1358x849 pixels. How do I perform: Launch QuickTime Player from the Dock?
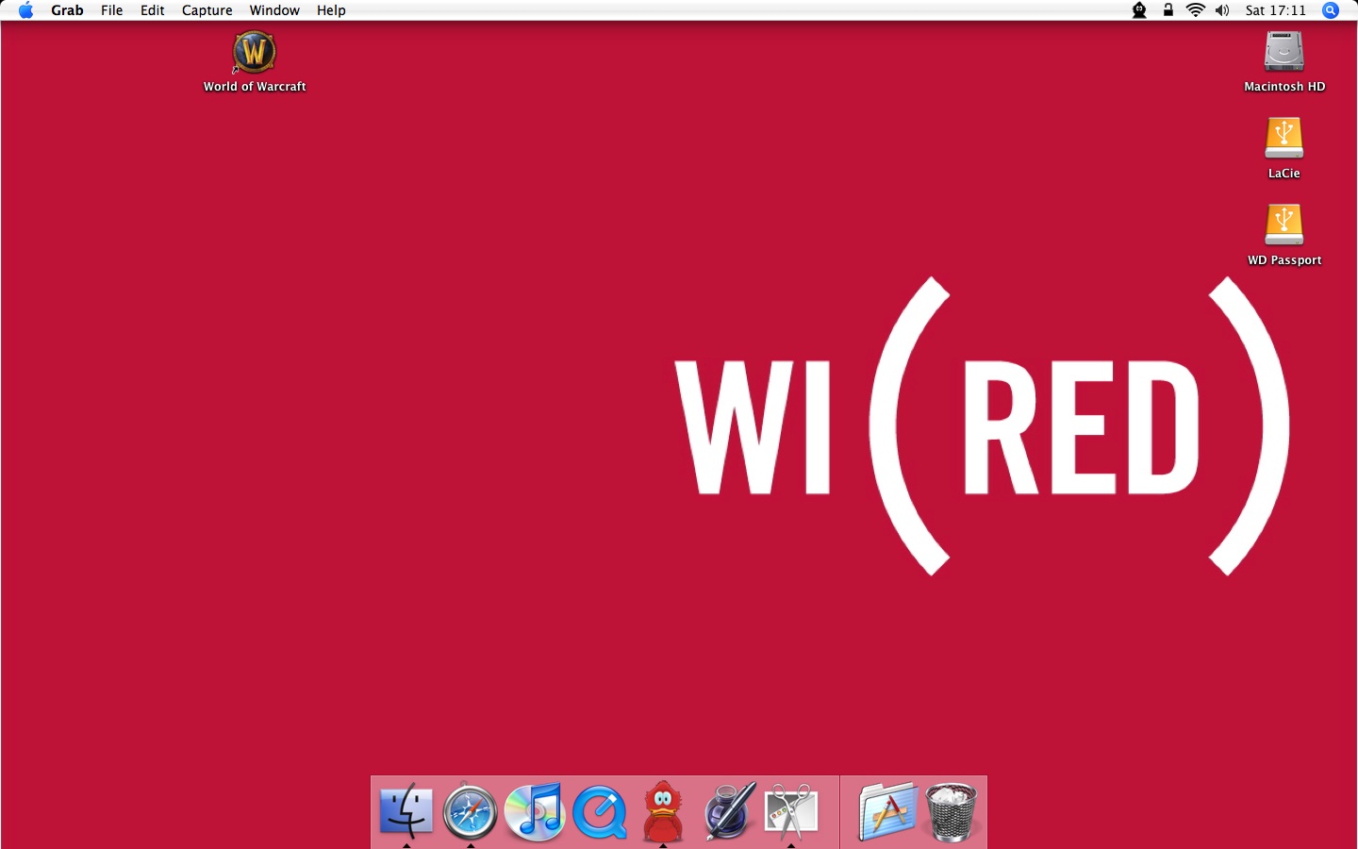click(600, 811)
